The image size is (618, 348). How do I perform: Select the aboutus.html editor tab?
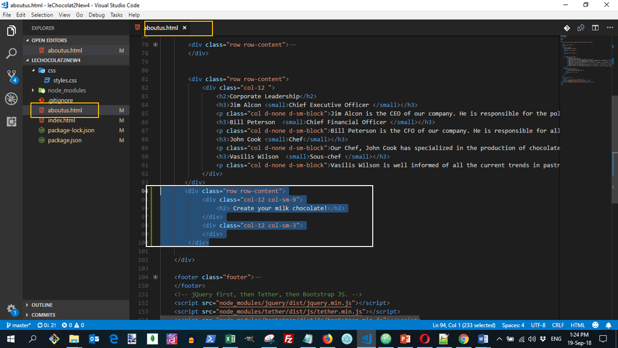tap(161, 28)
